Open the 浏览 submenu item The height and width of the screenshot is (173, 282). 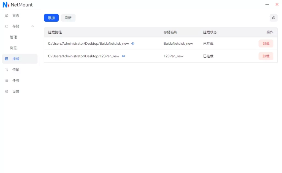(13, 48)
